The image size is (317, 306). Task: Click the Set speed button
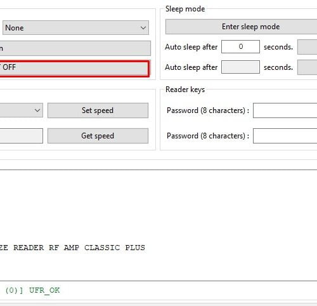pyautogui.click(x=98, y=110)
